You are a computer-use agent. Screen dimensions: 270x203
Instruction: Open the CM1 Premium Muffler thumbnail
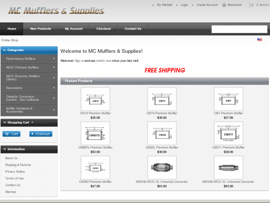point(228,99)
